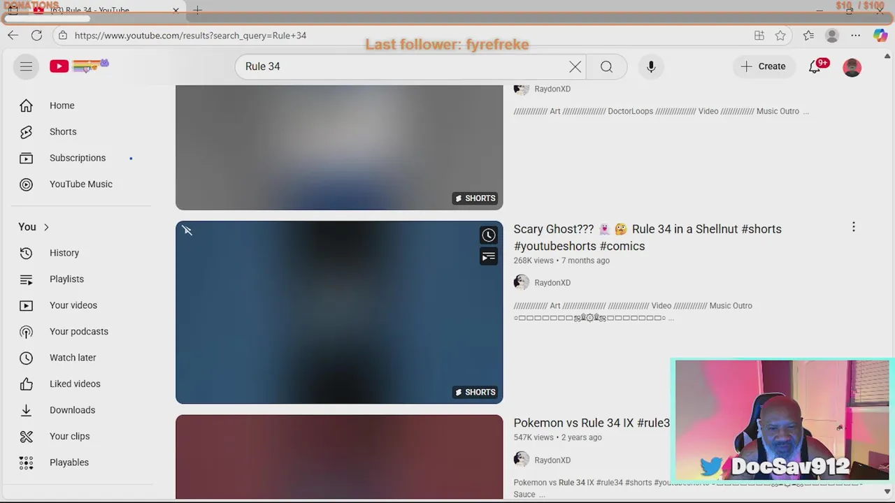Click the Your clips scissors icon

pos(26,436)
